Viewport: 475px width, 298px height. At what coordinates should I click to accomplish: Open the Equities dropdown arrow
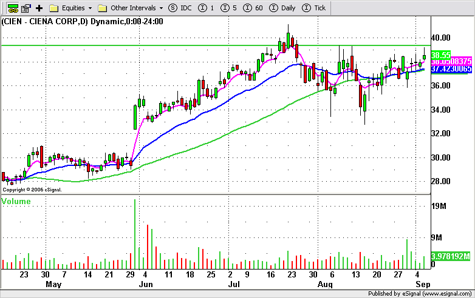90,8
